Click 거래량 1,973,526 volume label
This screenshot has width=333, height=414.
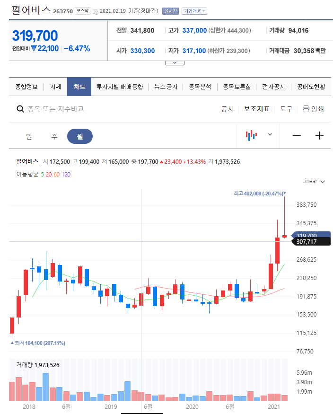click(38, 365)
